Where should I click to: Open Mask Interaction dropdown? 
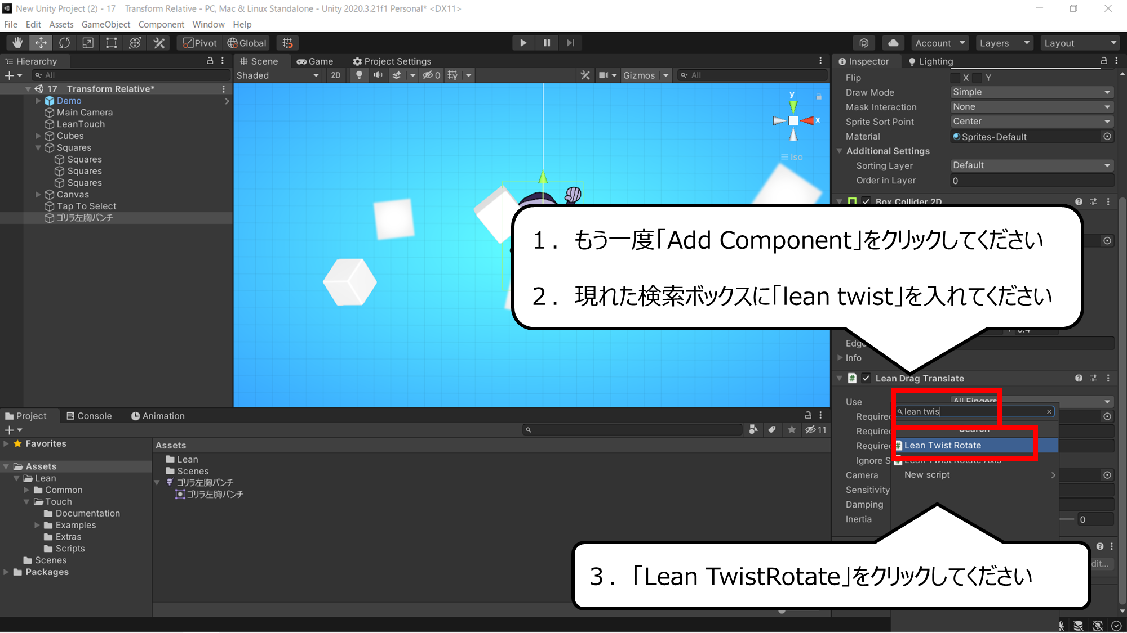click(x=1032, y=107)
